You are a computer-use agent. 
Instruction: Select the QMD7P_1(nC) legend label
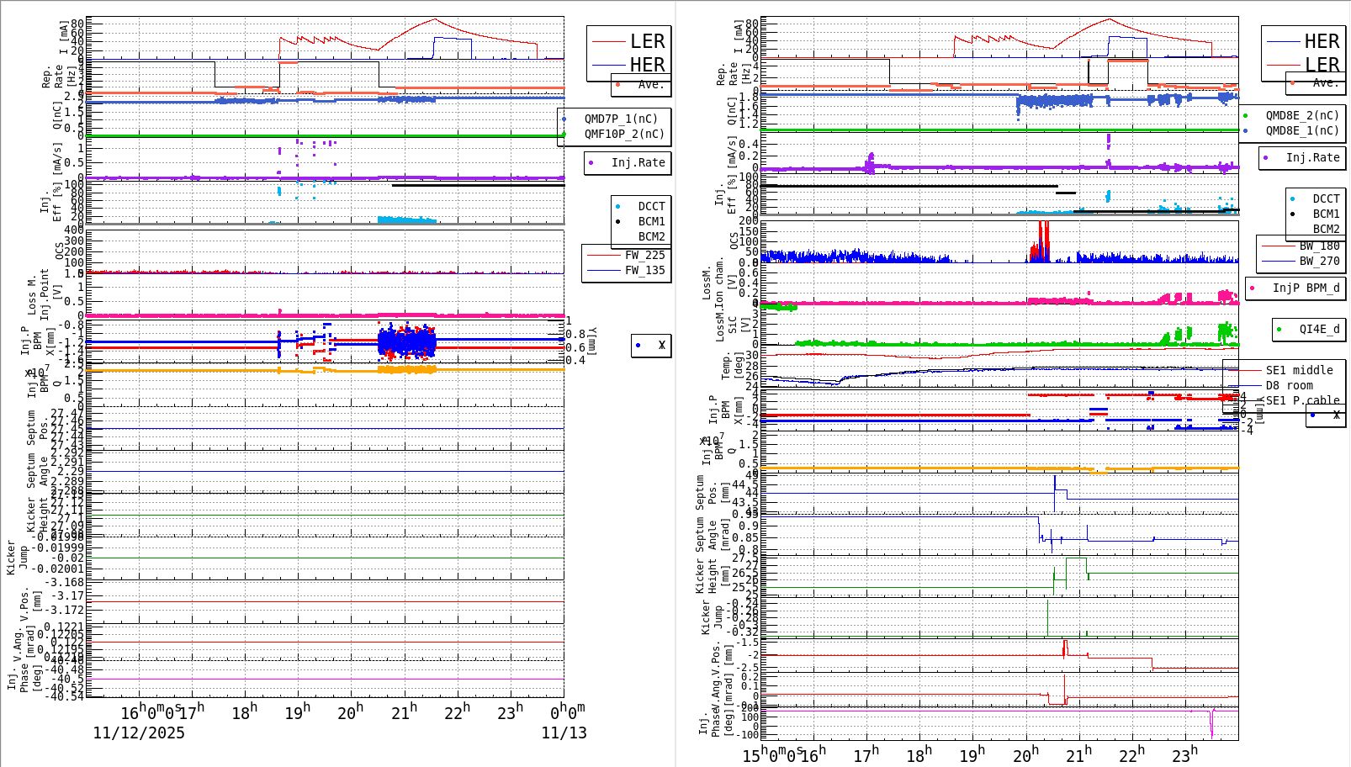pyautogui.click(x=621, y=119)
